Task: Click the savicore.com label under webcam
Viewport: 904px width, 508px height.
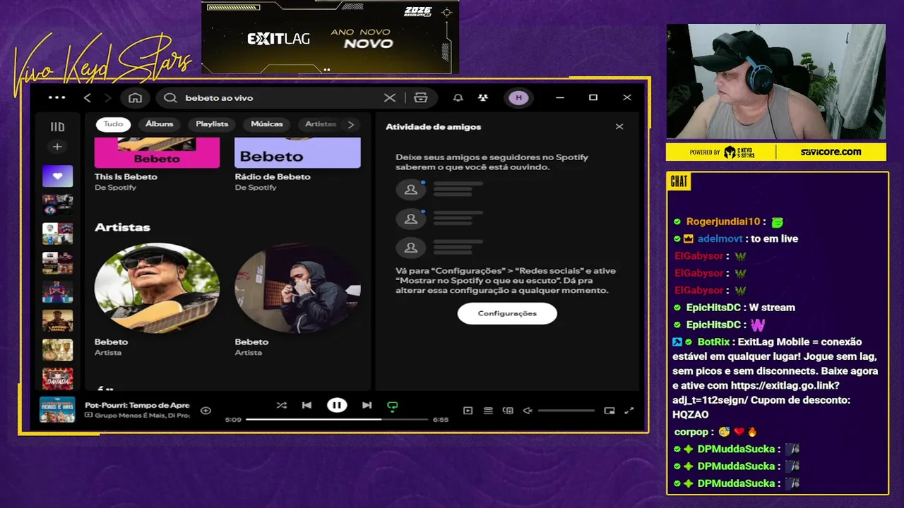Action: coord(831,152)
